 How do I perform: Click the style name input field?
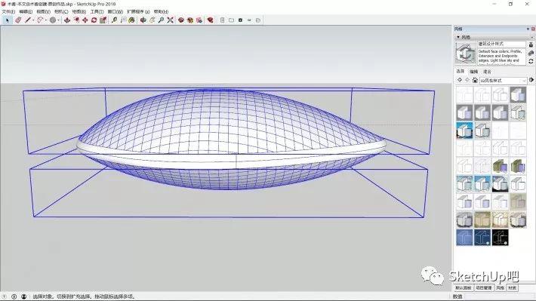click(501, 44)
